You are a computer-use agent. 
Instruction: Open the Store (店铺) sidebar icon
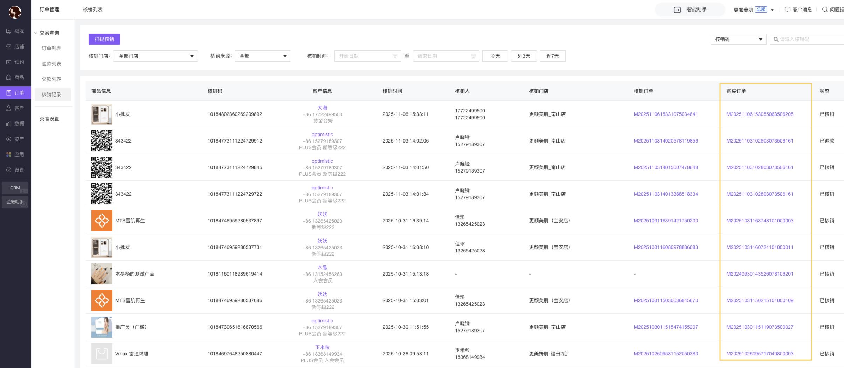pyautogui.click(x=9, y=47)
